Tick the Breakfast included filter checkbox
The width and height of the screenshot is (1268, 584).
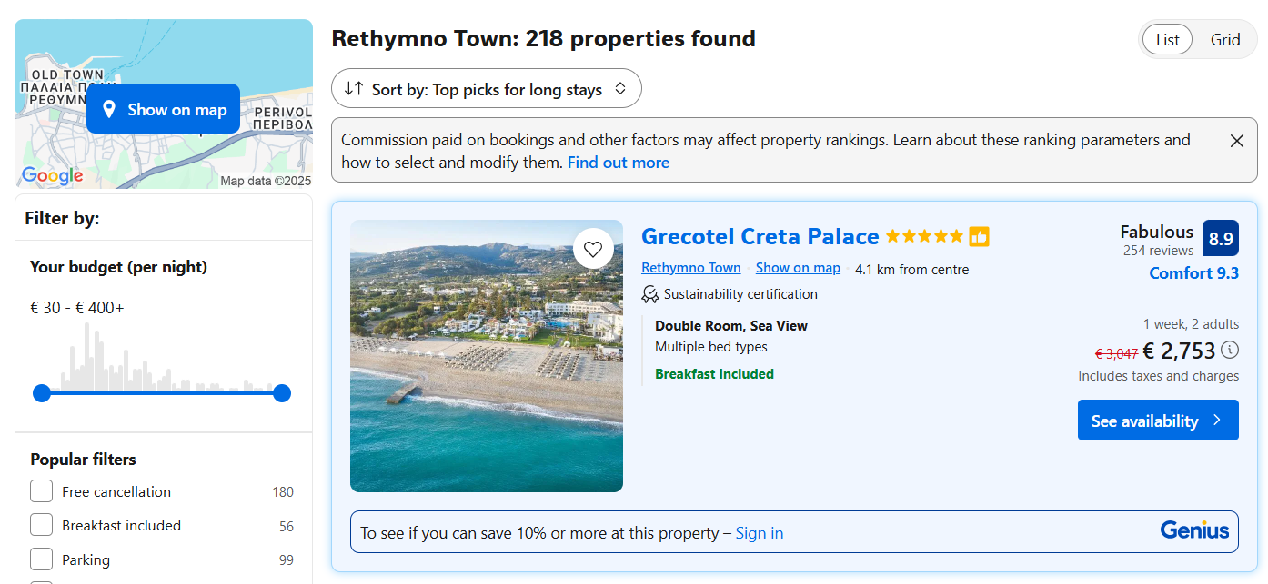click(42, 525)
